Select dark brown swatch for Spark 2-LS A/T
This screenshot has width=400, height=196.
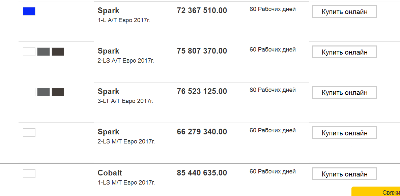click(58, 52)
